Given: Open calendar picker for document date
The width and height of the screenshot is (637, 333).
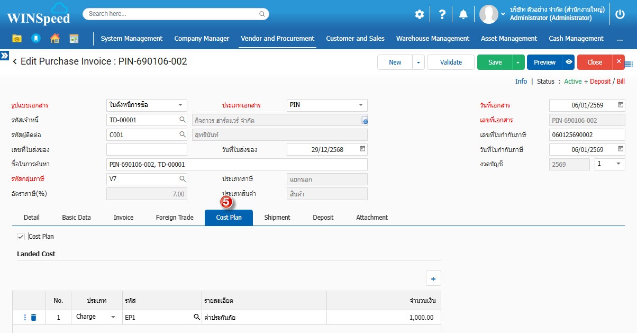Looking at the screenshot, I should coord(621,105).
